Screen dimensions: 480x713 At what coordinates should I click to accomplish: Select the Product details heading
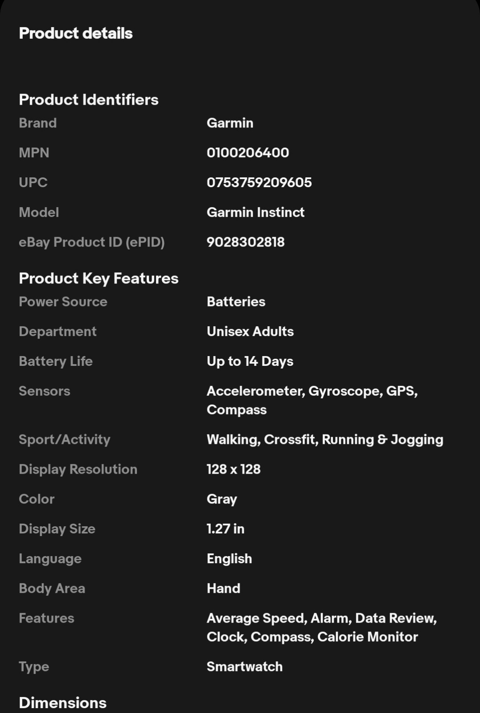coord(76,33)
